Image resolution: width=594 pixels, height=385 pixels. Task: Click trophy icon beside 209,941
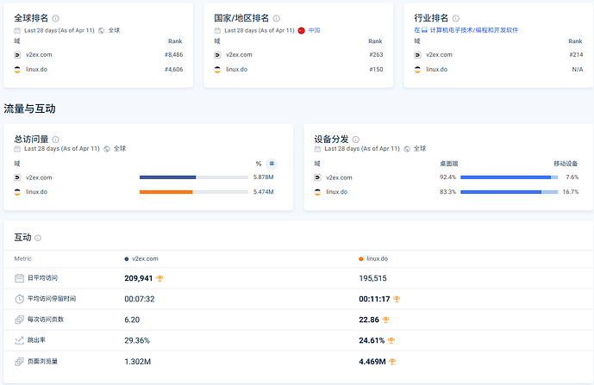click(x=159, y=278)
